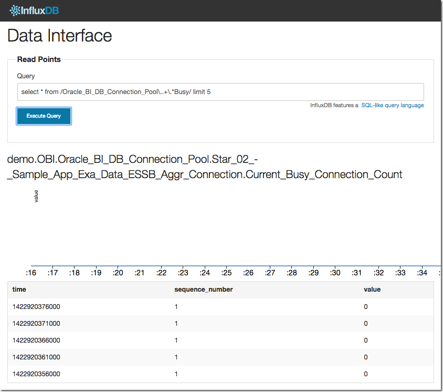Click the :34 tick on chart axis
Image resolution: width=443 pixels, height=392 pixels.
pyautogui.click(x=422, y=273)
